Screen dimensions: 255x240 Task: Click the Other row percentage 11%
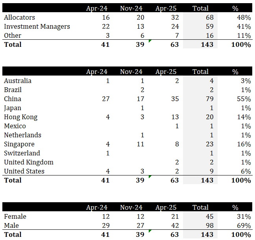(x=244, y=36)
